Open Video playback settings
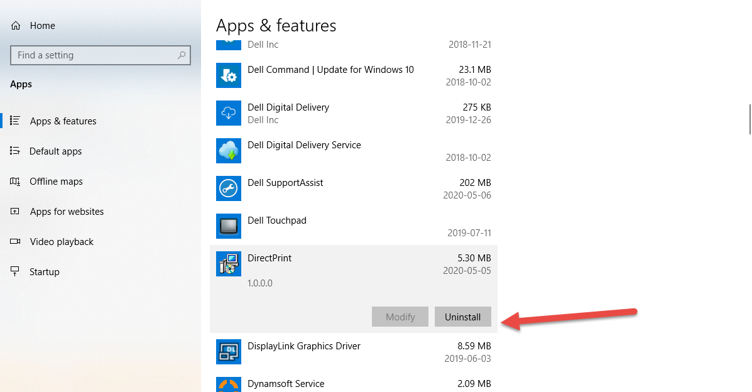The width and height of the screenshot is (752, 392). point(62,242)
